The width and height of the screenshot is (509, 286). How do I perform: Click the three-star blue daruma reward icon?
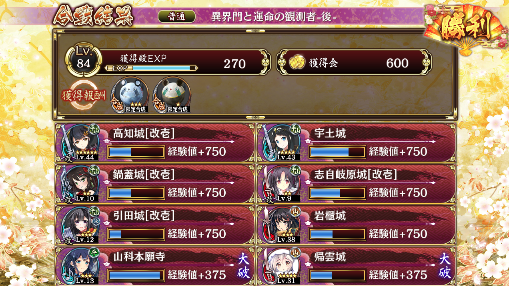pos(129,95)
